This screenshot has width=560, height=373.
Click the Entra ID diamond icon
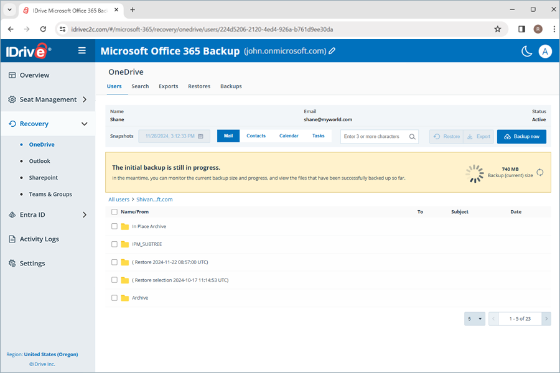click(x=12, y=214)
